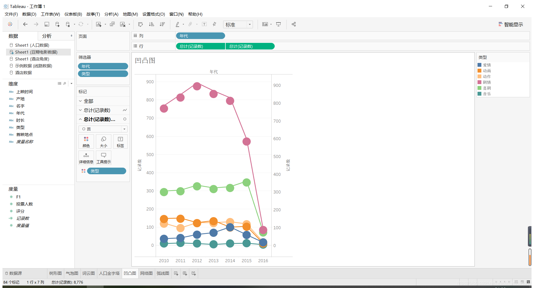The image size is (534, 288).
Task: Collapse the second 总计(记录数) marks section
Action: [80, 119]
